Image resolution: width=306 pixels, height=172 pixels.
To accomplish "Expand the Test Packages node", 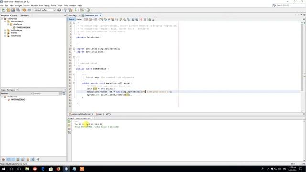I will point(5,30).
